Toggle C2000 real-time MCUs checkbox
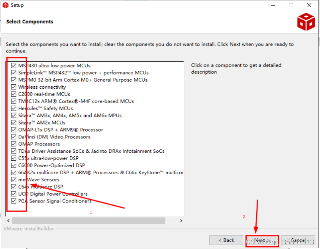The height and width of the screenshot is (249, 320). click(14, 94)
